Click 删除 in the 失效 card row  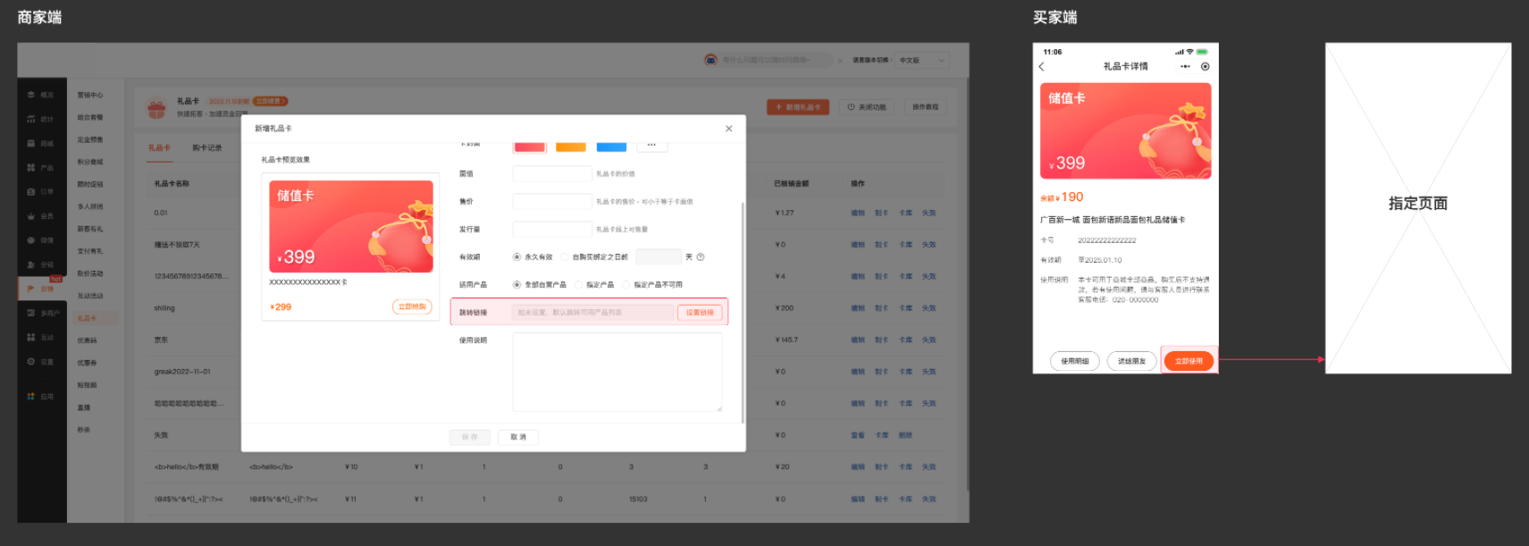[905, 435]
